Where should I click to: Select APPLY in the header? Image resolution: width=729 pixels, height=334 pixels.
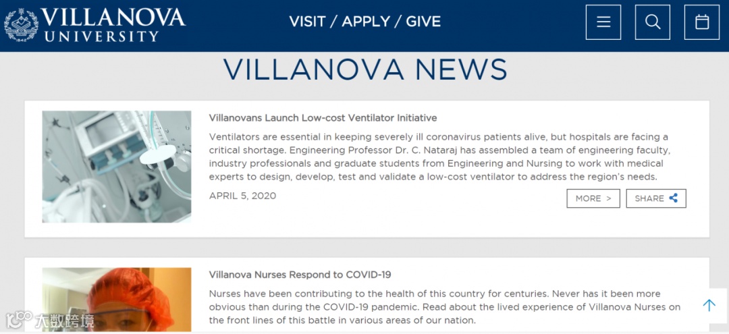[x=366, y=22]
